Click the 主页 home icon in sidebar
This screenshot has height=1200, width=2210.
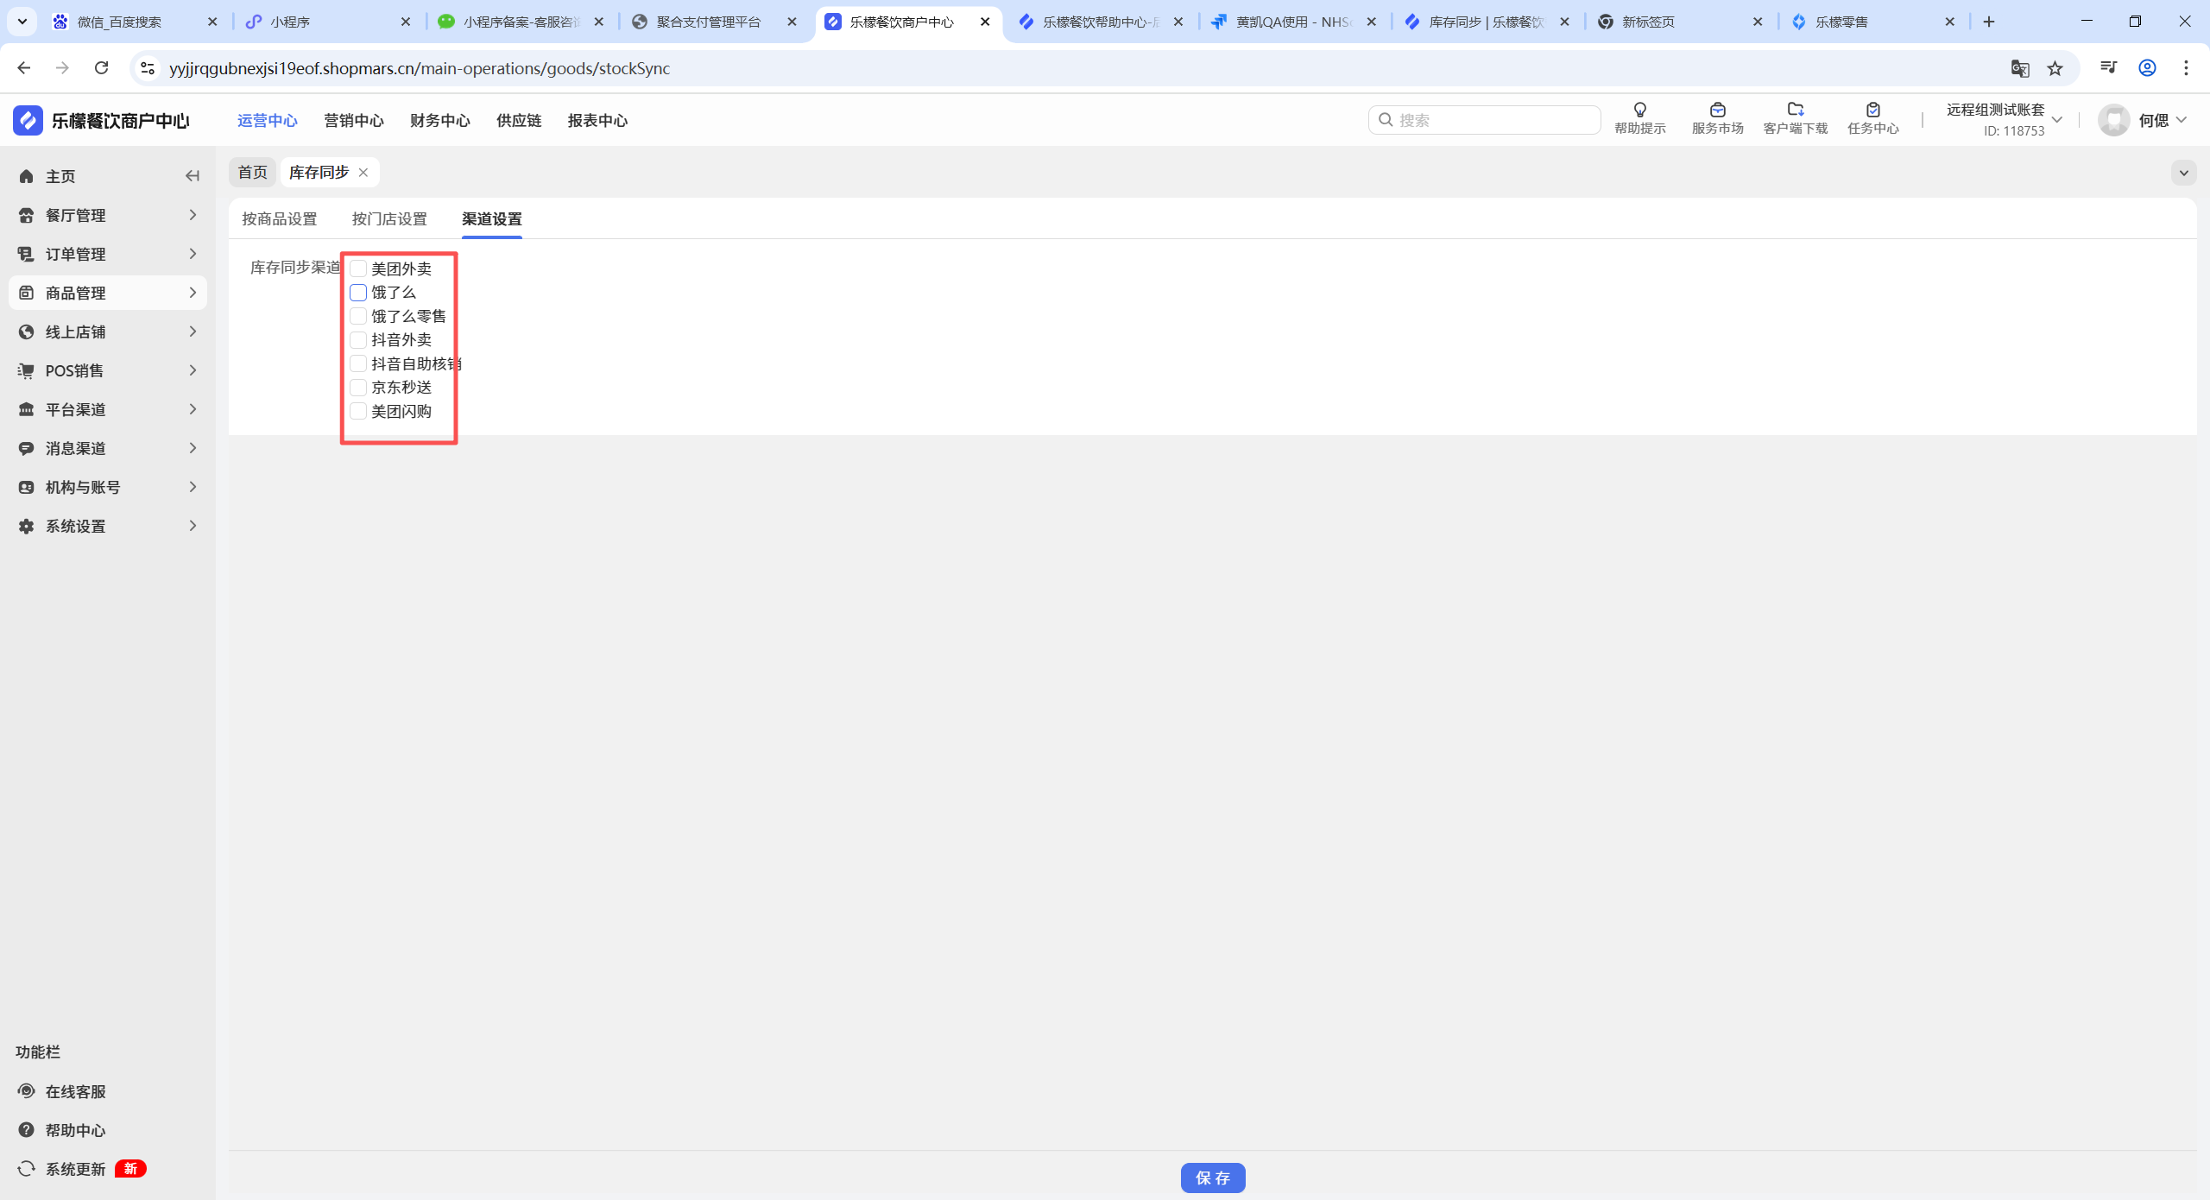click(x=27, y=176)
